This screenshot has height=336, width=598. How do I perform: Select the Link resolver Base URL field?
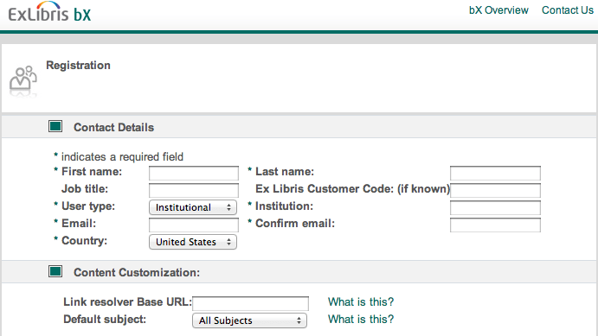tap(251, 304)
